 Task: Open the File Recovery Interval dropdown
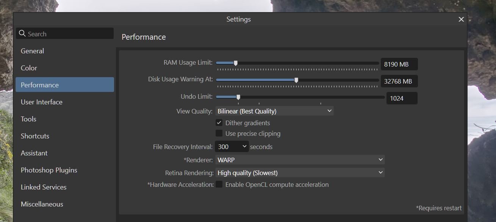232,146
